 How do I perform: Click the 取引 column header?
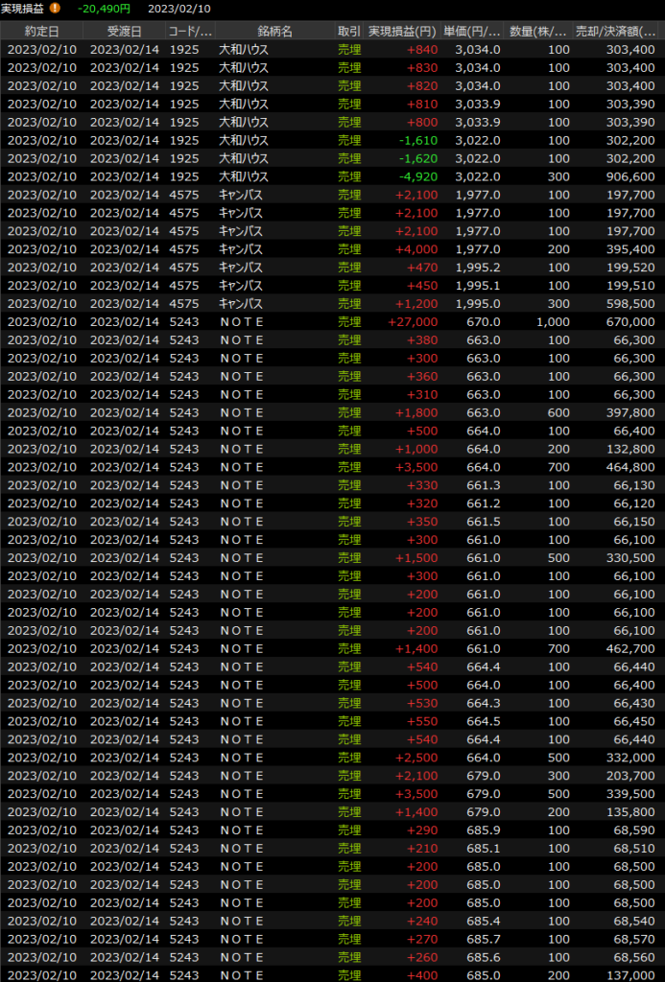(x=349, y=32)
